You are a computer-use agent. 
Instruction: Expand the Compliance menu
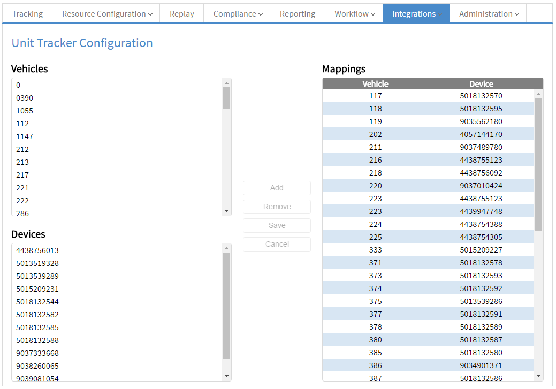tap(238, 14)
